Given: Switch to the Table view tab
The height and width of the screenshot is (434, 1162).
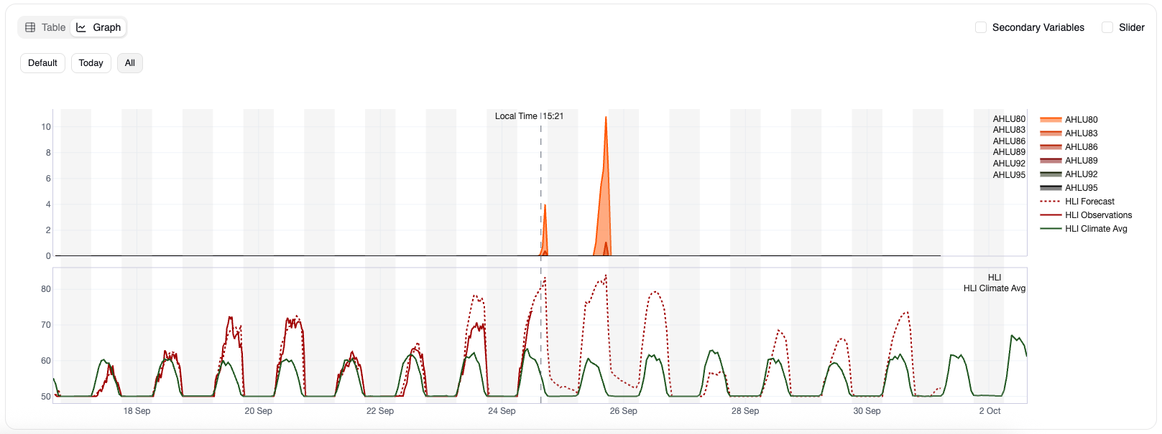Looking at the screenshot, I should pyautogui.click(x=45, y=27).
